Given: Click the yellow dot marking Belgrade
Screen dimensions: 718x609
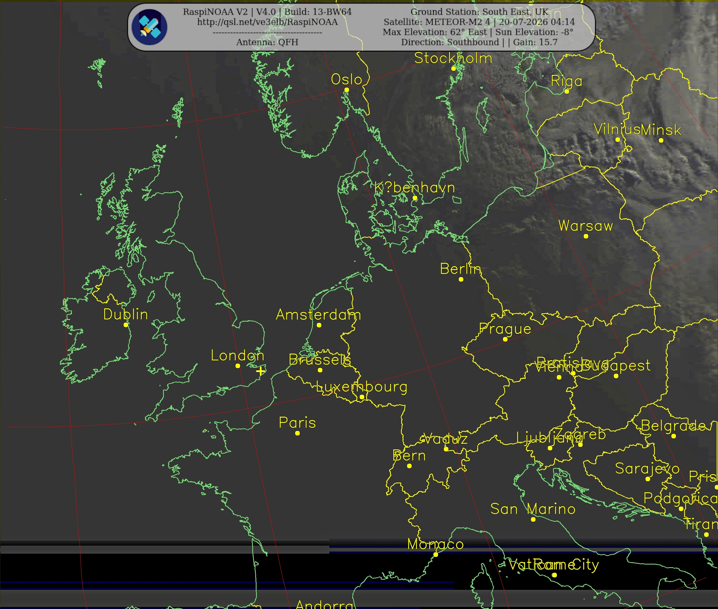Looking at the screenshot, I should point(674,436).
